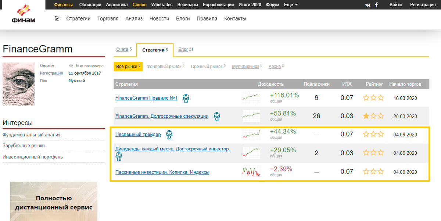Select the Срочный рынок filter
The image size is (441, 221).
point(208,66)
